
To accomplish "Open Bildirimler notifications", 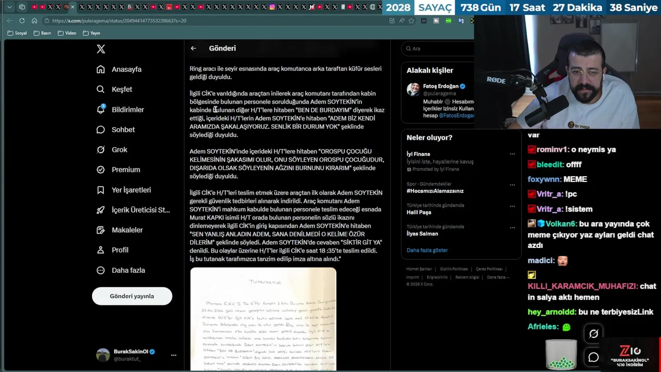I will (120, 110).
